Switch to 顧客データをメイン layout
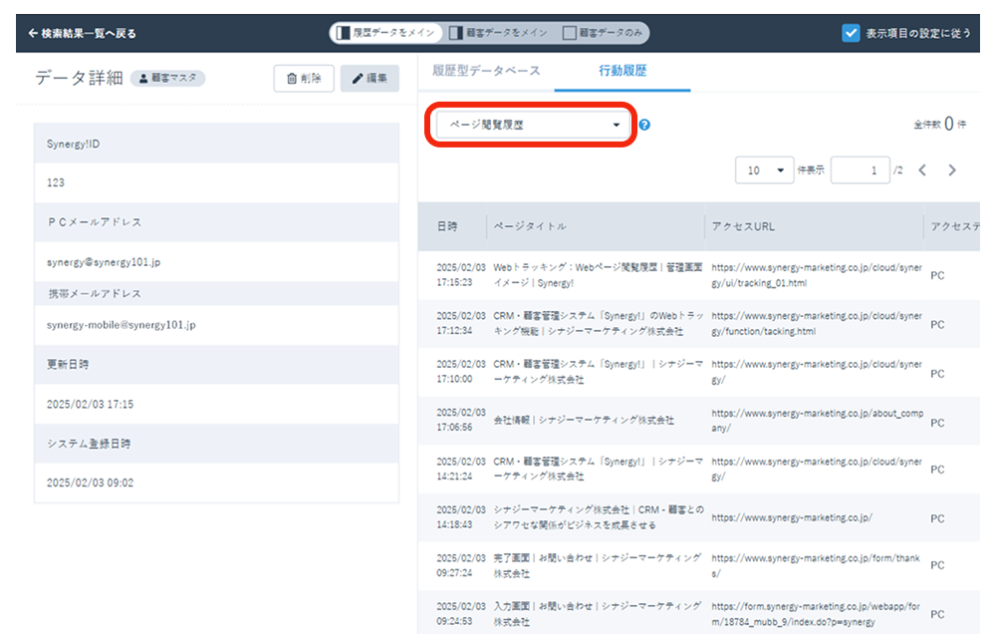Viewport: 996px width, 643px height. pos(499,33)
